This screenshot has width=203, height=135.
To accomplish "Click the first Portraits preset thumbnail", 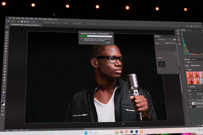I will pos(189,75).
